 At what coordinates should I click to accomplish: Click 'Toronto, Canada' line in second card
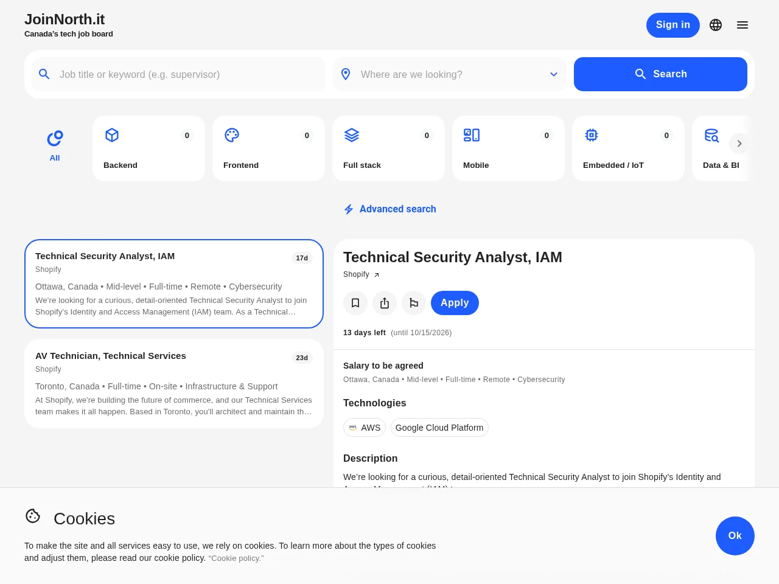pos(156,386)
